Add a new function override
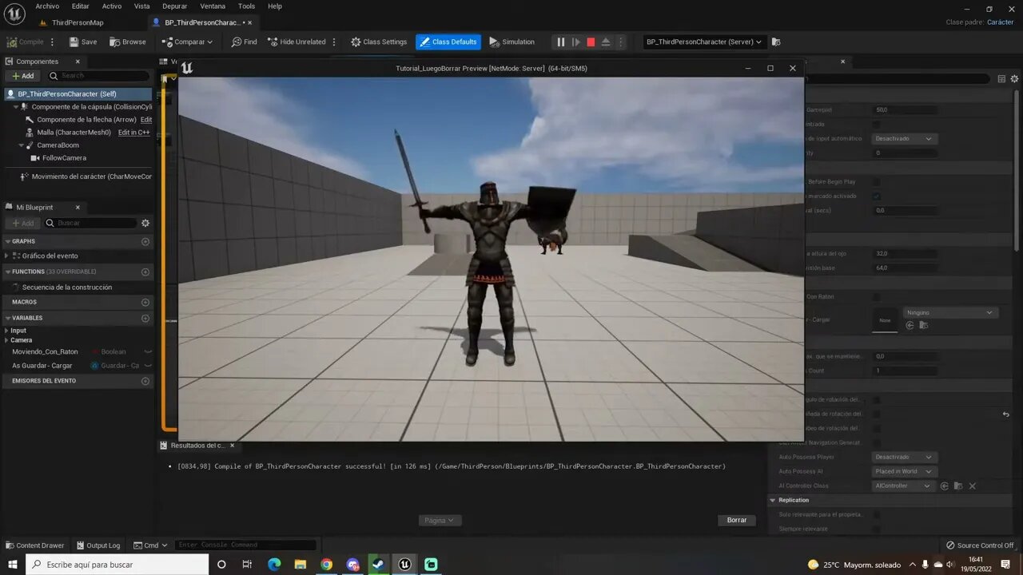 click(145, 272)
